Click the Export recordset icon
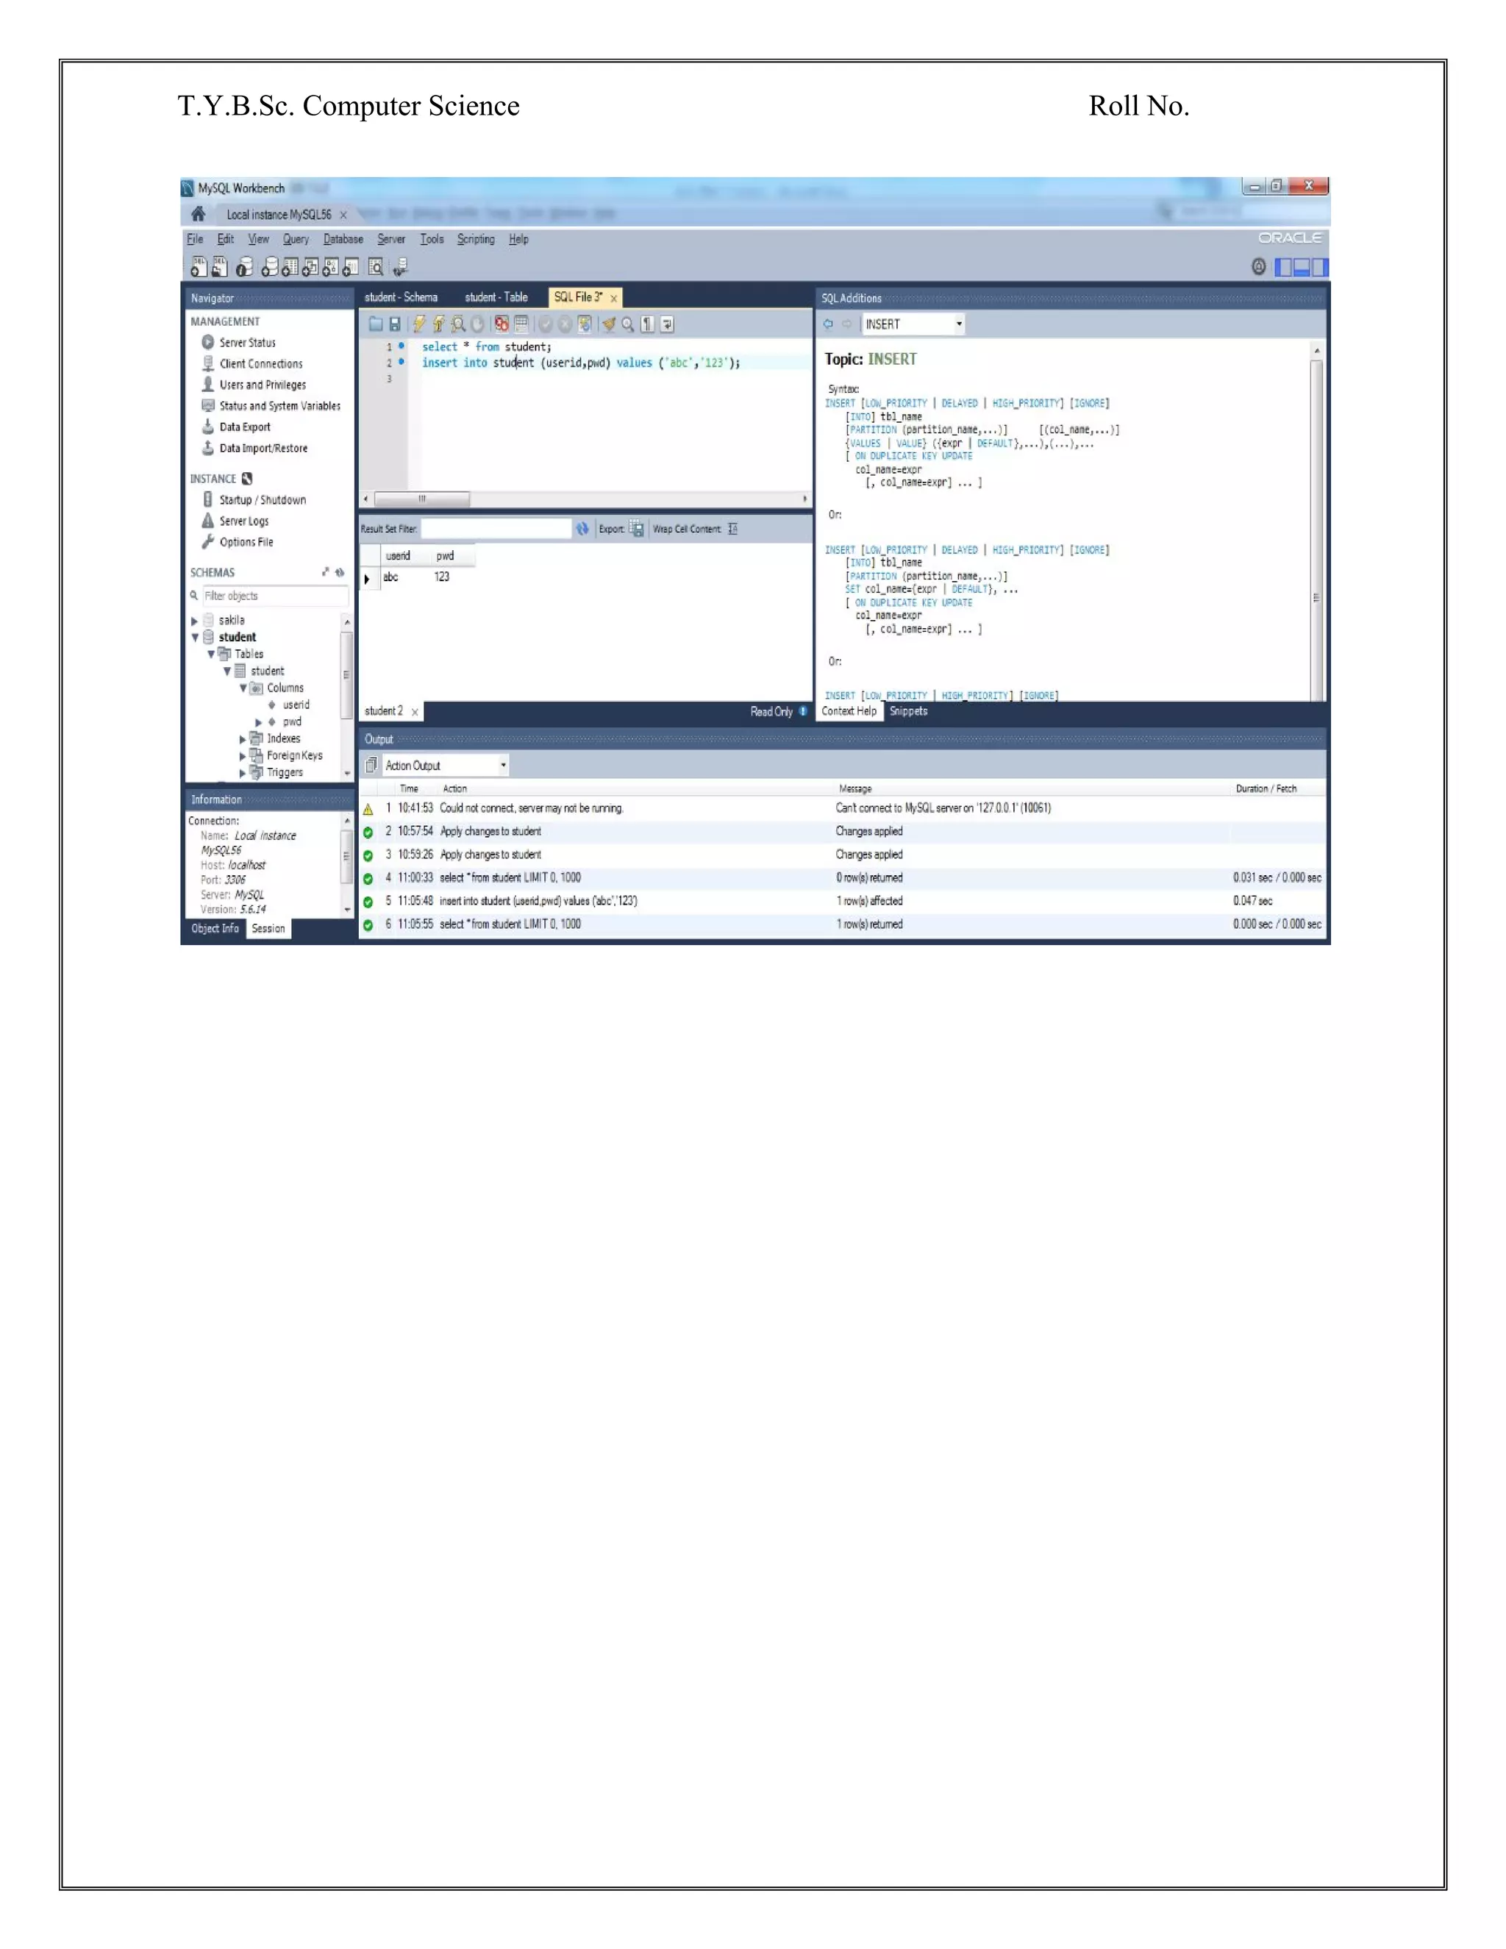Viewport: 1506px width, 1949px height. pos(636,528)
